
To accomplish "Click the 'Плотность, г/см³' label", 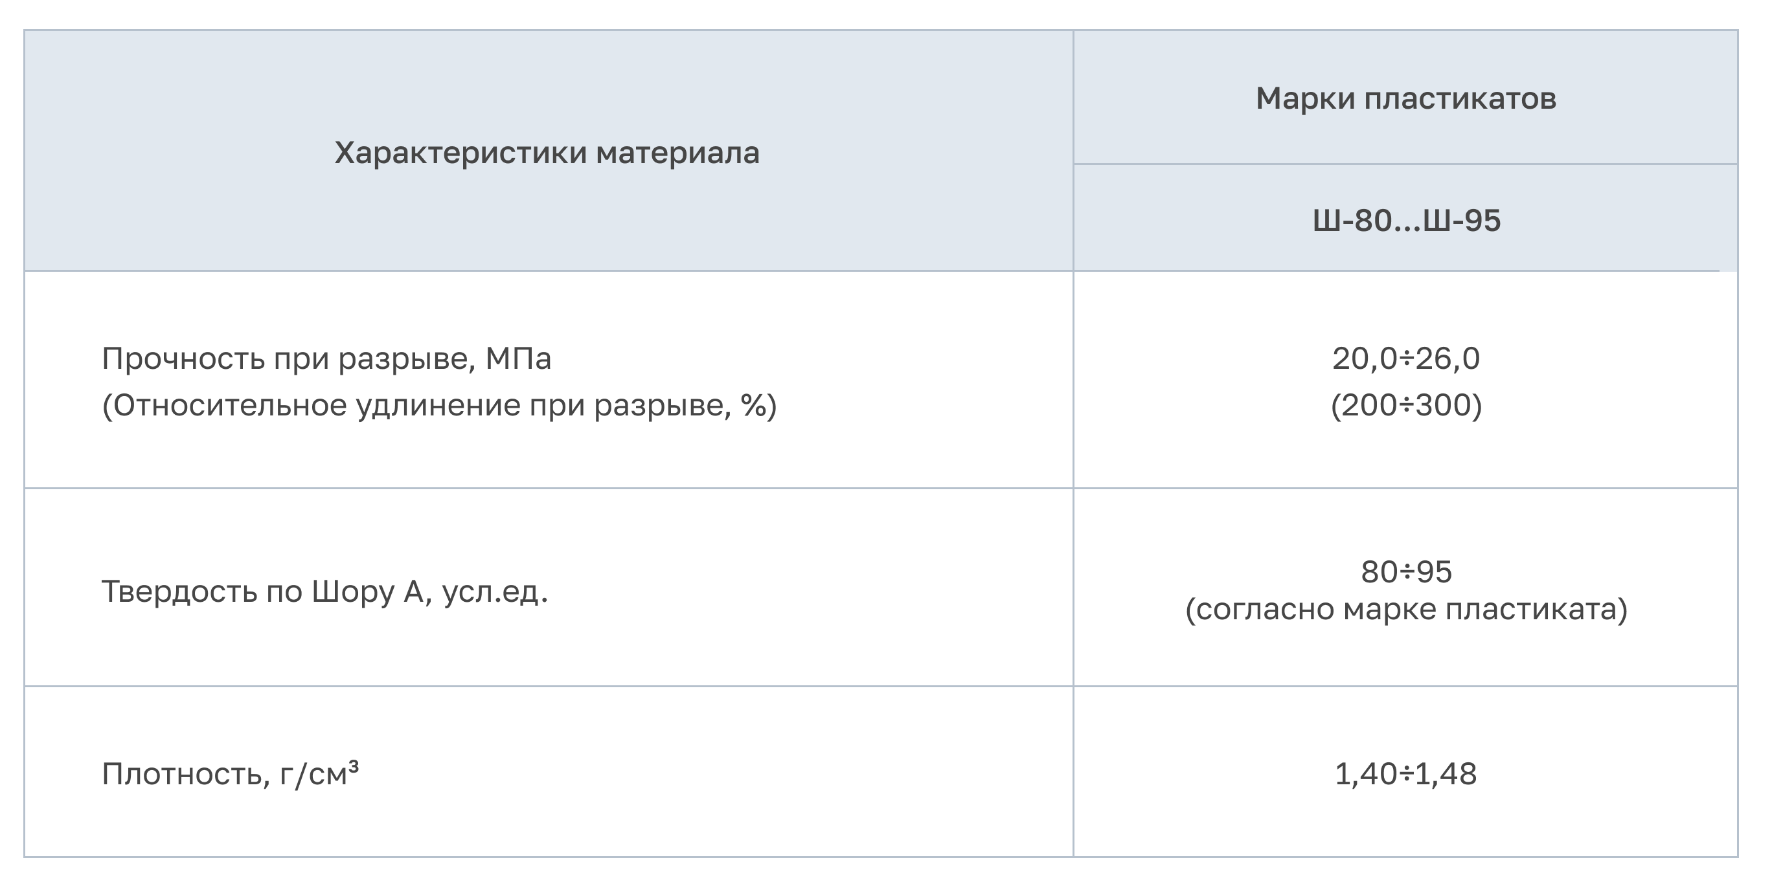I will pos(230,774).
